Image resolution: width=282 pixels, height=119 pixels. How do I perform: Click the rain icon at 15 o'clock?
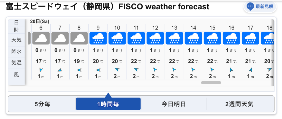212,38
